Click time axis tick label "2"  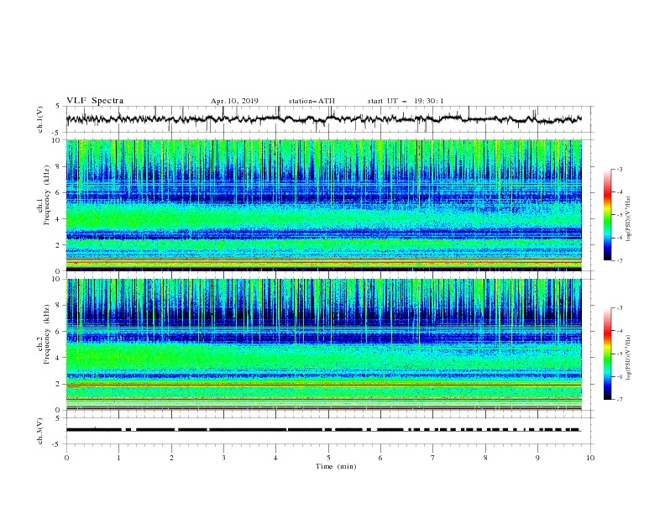pos(171,458)
